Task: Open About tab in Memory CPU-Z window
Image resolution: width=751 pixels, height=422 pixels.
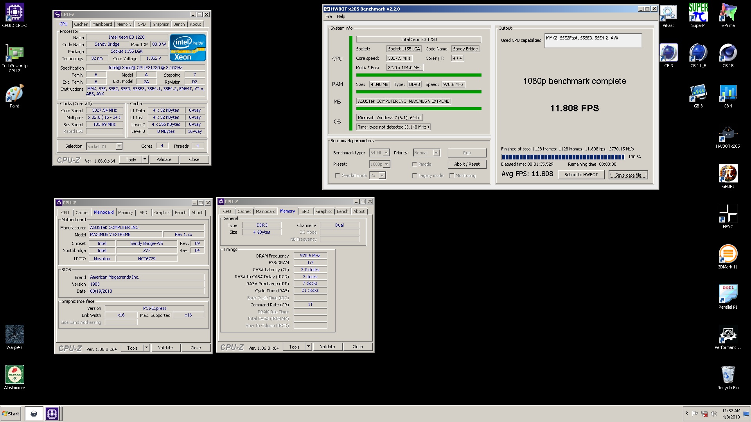Action: click(359, 211)
